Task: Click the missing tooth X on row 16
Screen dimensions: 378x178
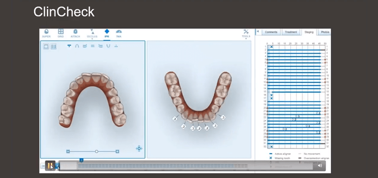Action: click(271, 95)
